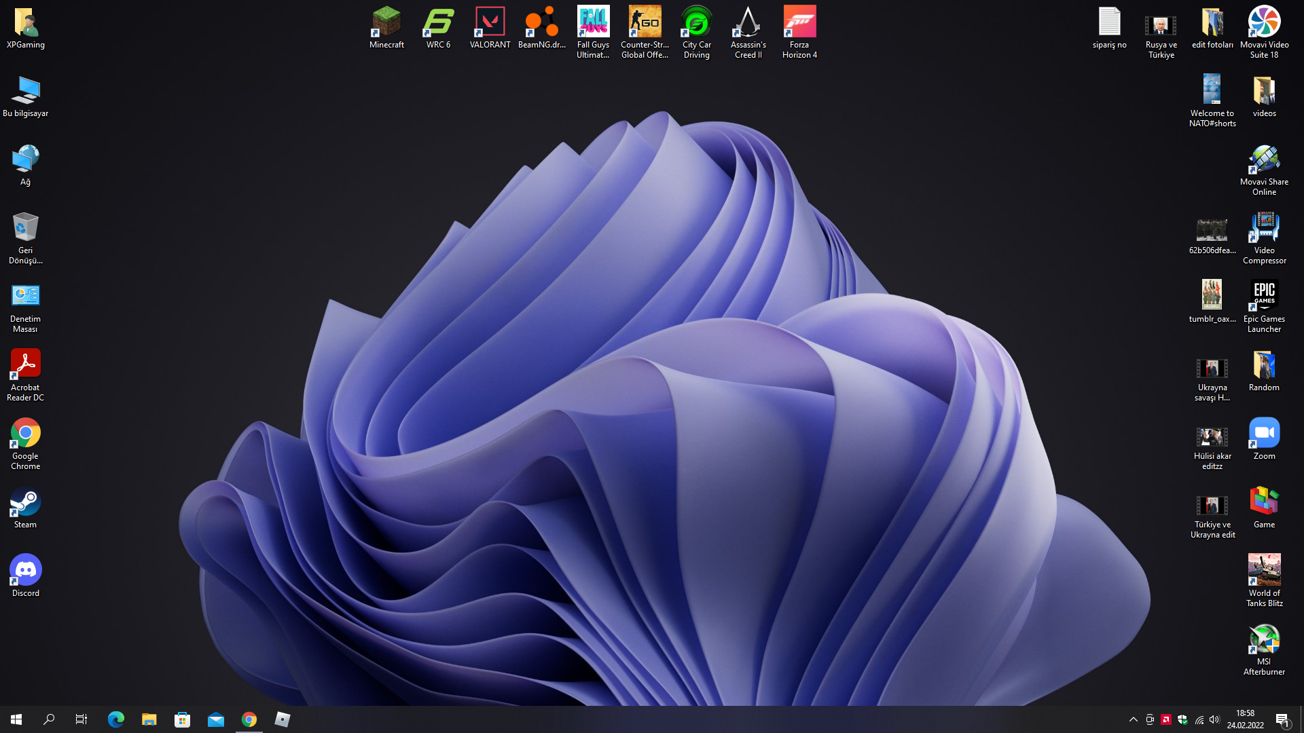The height and width of the screenshot is (733, 1304).
Task: Select the Ağ network icon
Action: coord(26,166)
